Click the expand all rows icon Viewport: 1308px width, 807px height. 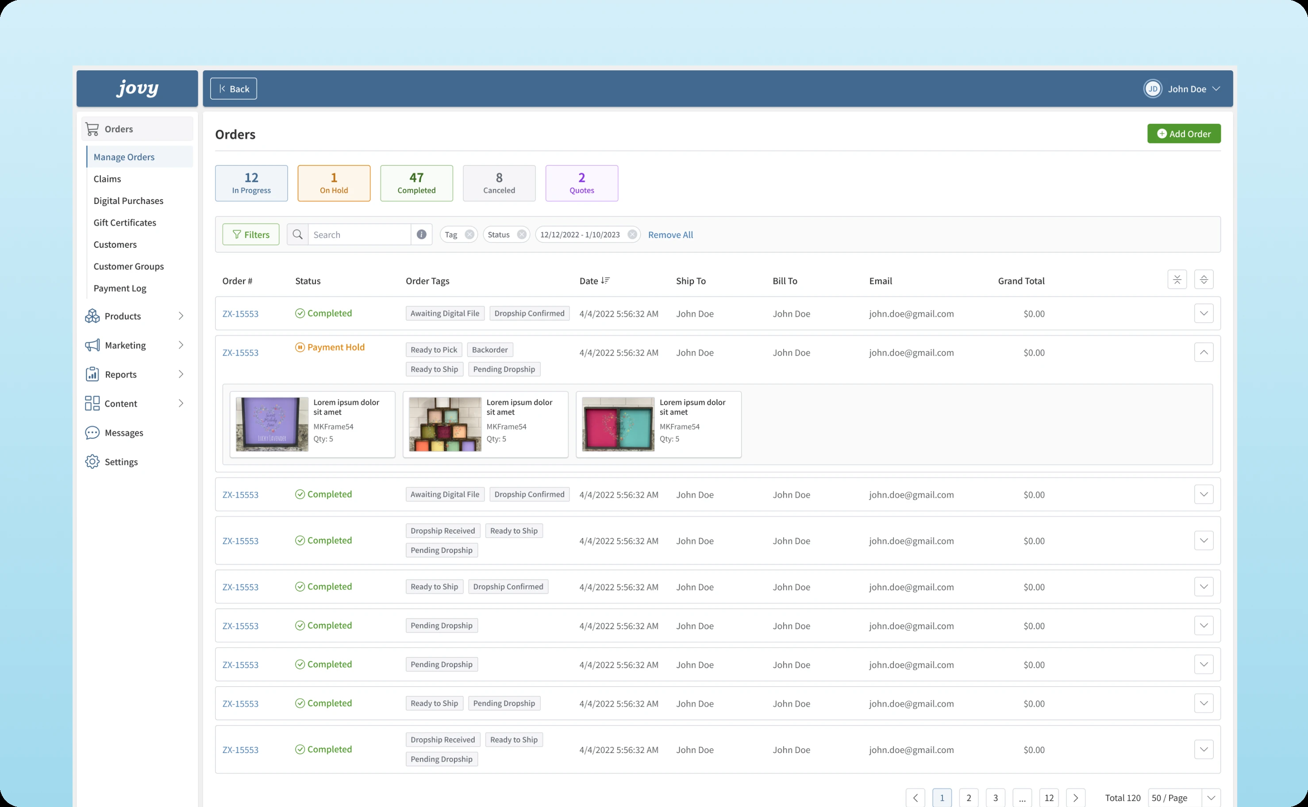pos(1204,280)
